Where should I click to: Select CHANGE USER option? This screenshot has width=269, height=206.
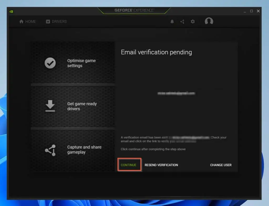pos(221,165)
